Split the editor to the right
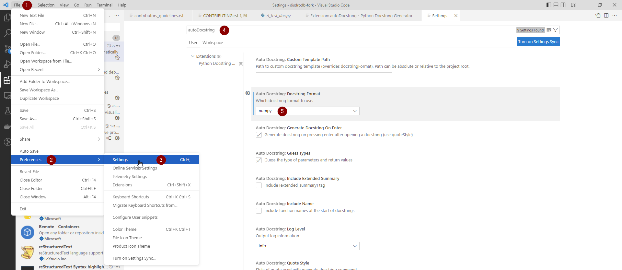The width and height of the screenshot is (622, 270). pyautogui.click(x=606, y=16)
